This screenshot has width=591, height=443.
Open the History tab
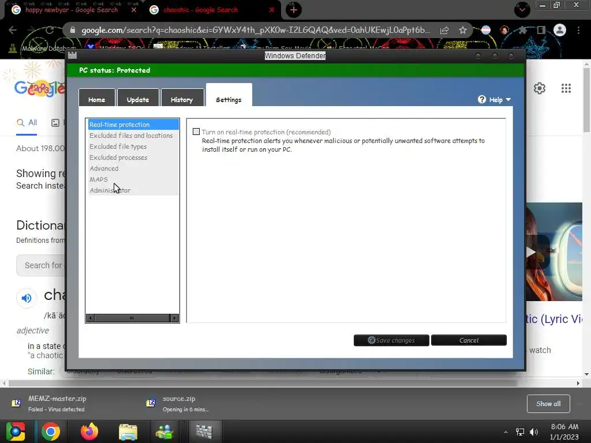point(182,99)
